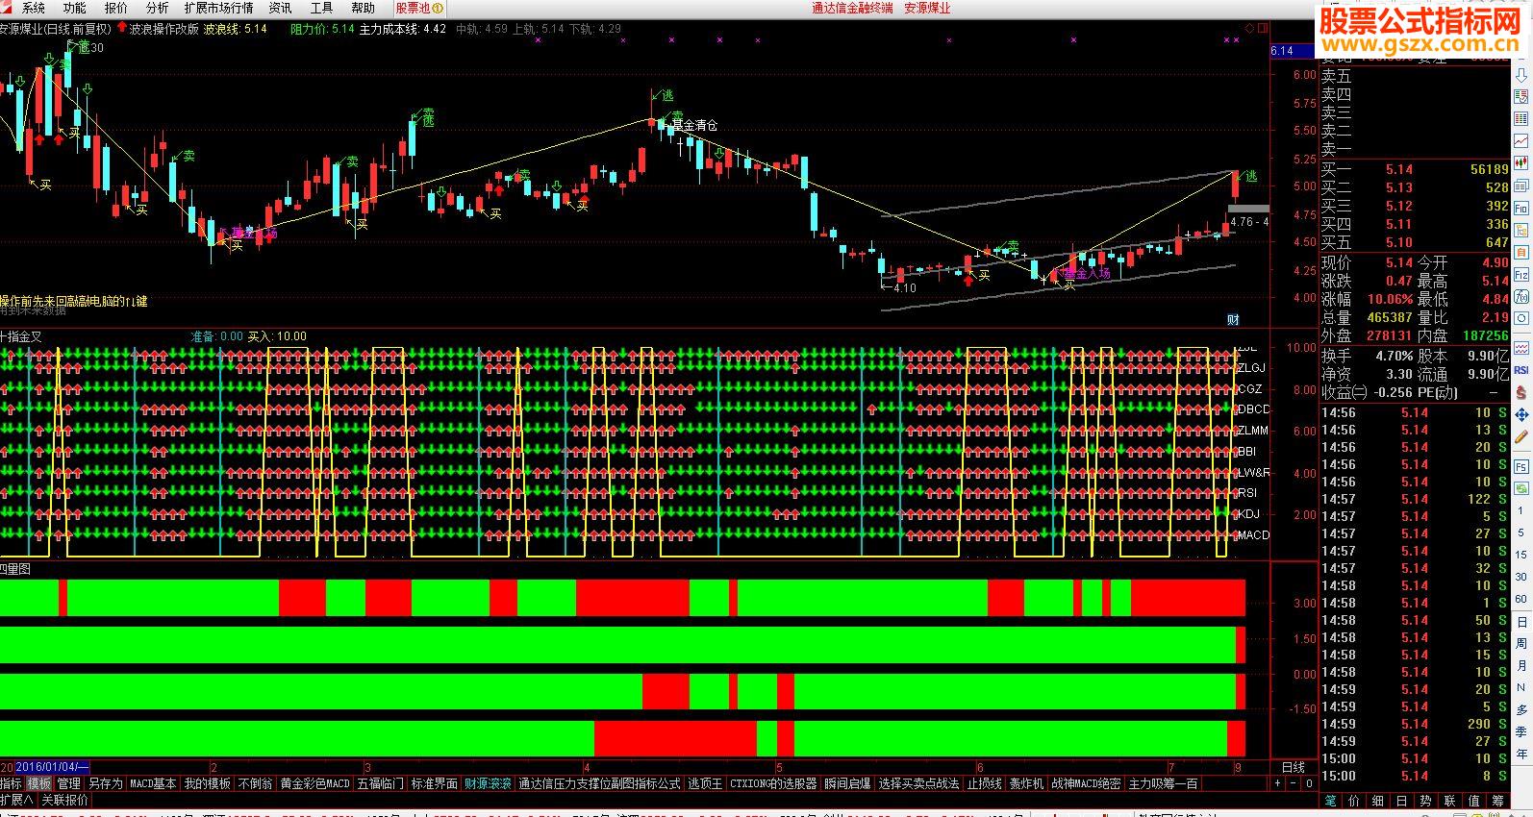Open the 资讯 menu

coord(280,8)
